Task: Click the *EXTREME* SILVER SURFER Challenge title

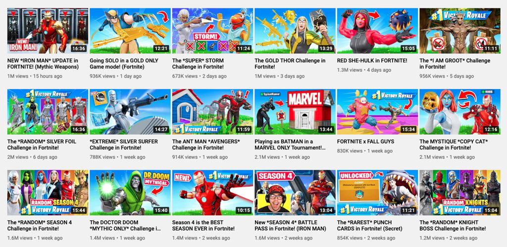Action: [x=123, y=145]
